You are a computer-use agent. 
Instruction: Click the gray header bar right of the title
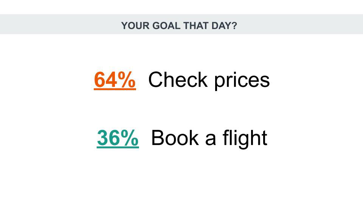pos(300,24)
